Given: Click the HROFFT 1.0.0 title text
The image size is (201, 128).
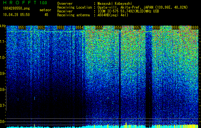Looking at the screenshot, I should click(25, 3).
